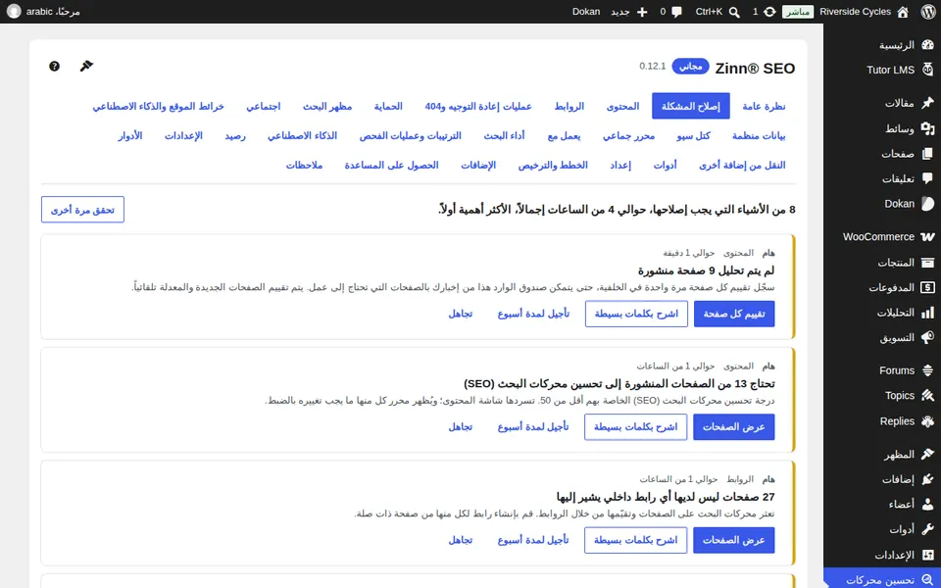Switch to الحماية tab
The width and height of the screenshot is (941, 588).
point(388,106)
